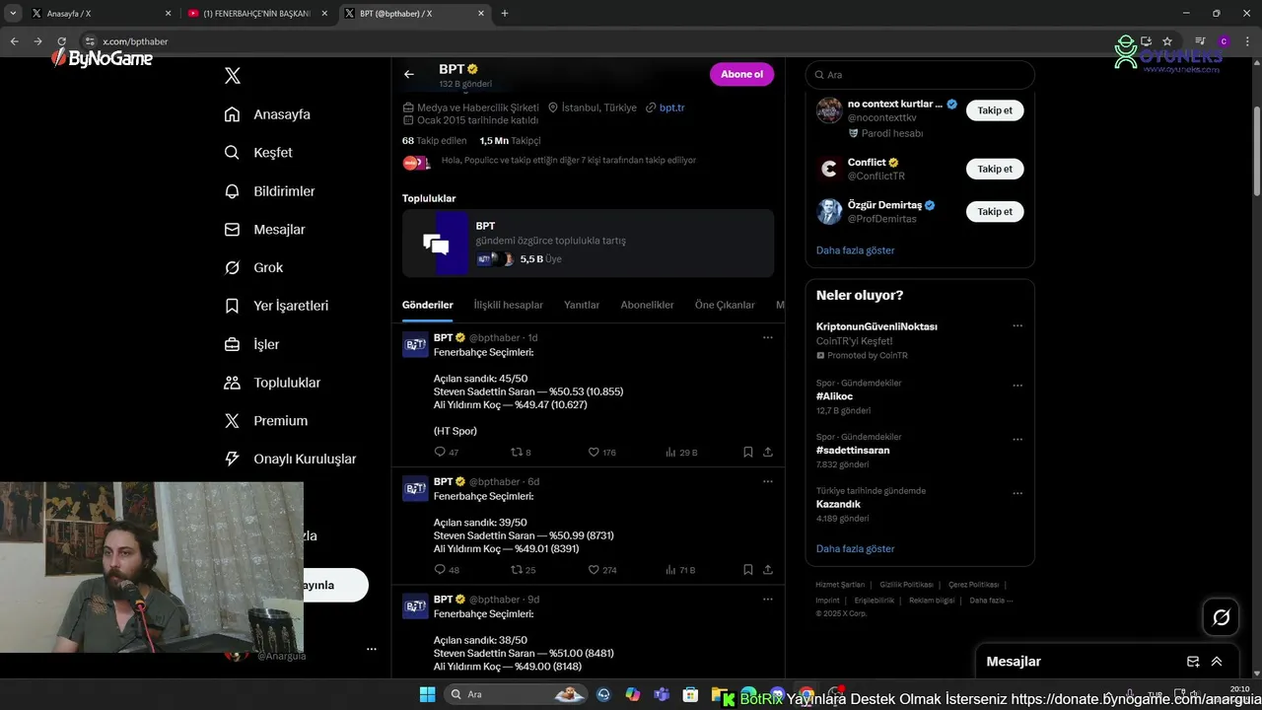
Task: Click the Abone ol button
Action: pyautogui.click(x=741, y=74)
